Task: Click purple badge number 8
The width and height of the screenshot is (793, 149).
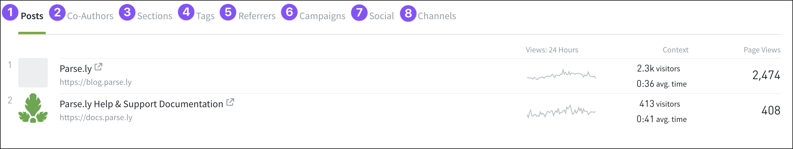Action: [x=408, y=13]
